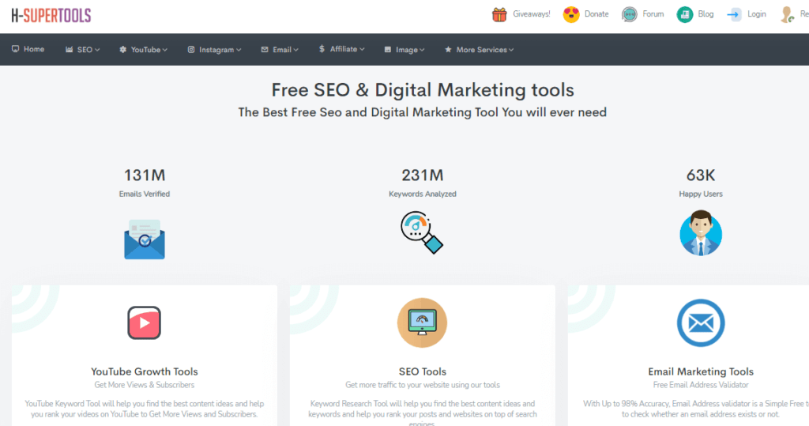Click the magnifier Keywords Analyzed icon
The image size is (809, 426).
click(x=422, y=232)
